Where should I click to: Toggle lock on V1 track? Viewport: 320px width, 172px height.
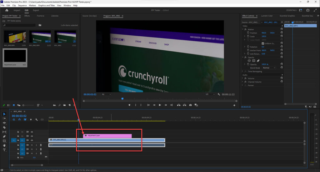click(x=18, y=140)
